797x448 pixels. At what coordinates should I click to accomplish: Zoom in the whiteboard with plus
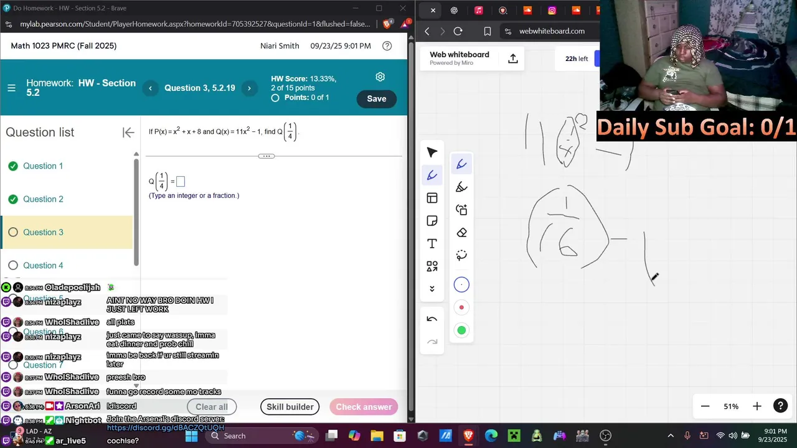coord(757,406)
